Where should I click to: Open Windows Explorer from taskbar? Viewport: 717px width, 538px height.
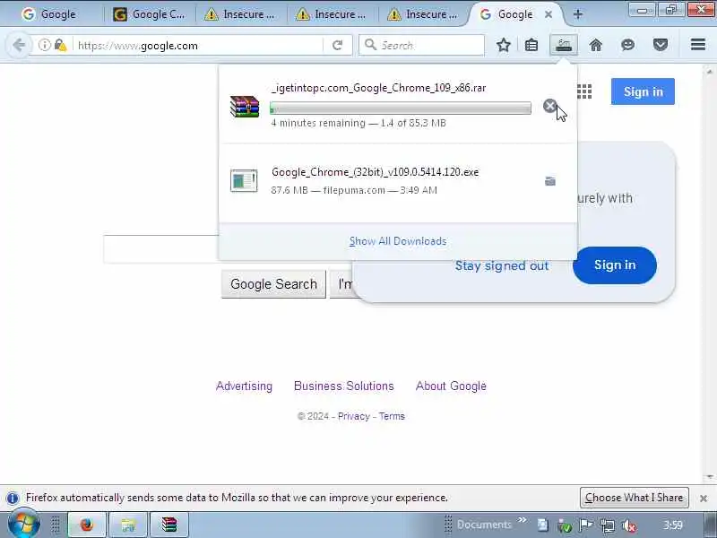(x=128, y=525)
